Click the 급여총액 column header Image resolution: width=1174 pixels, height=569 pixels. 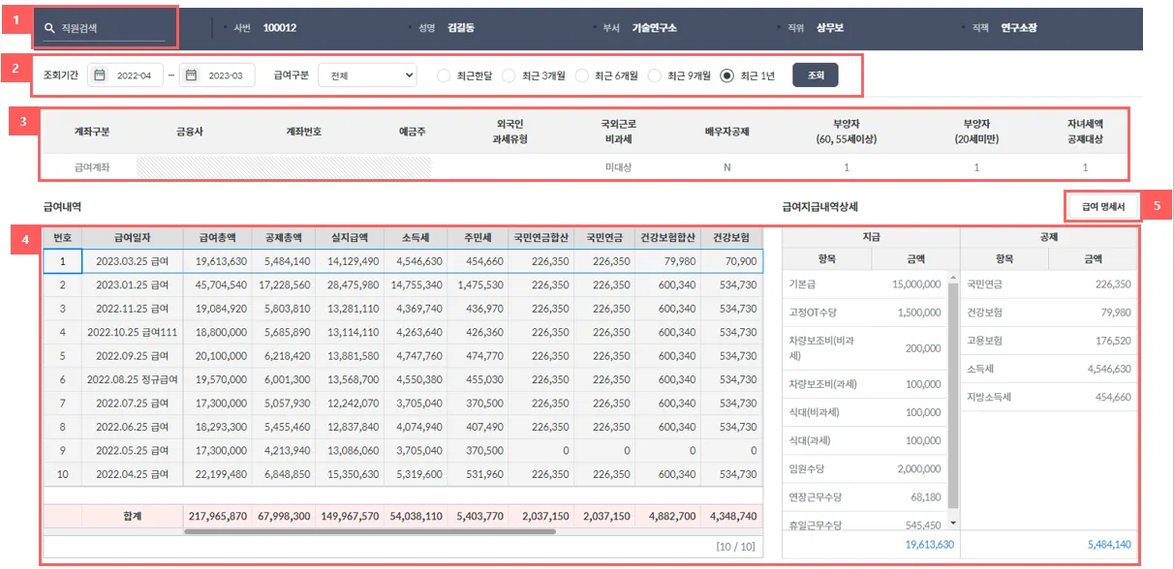coord(216,237)
